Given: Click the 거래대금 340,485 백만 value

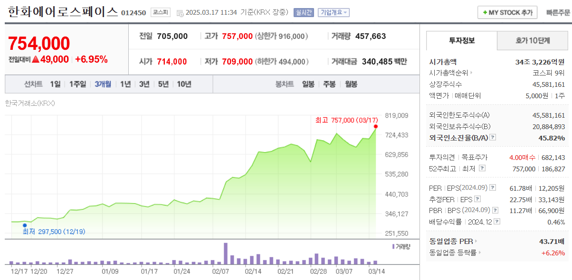Looking at the screenshot, I should tap(384, 62).
